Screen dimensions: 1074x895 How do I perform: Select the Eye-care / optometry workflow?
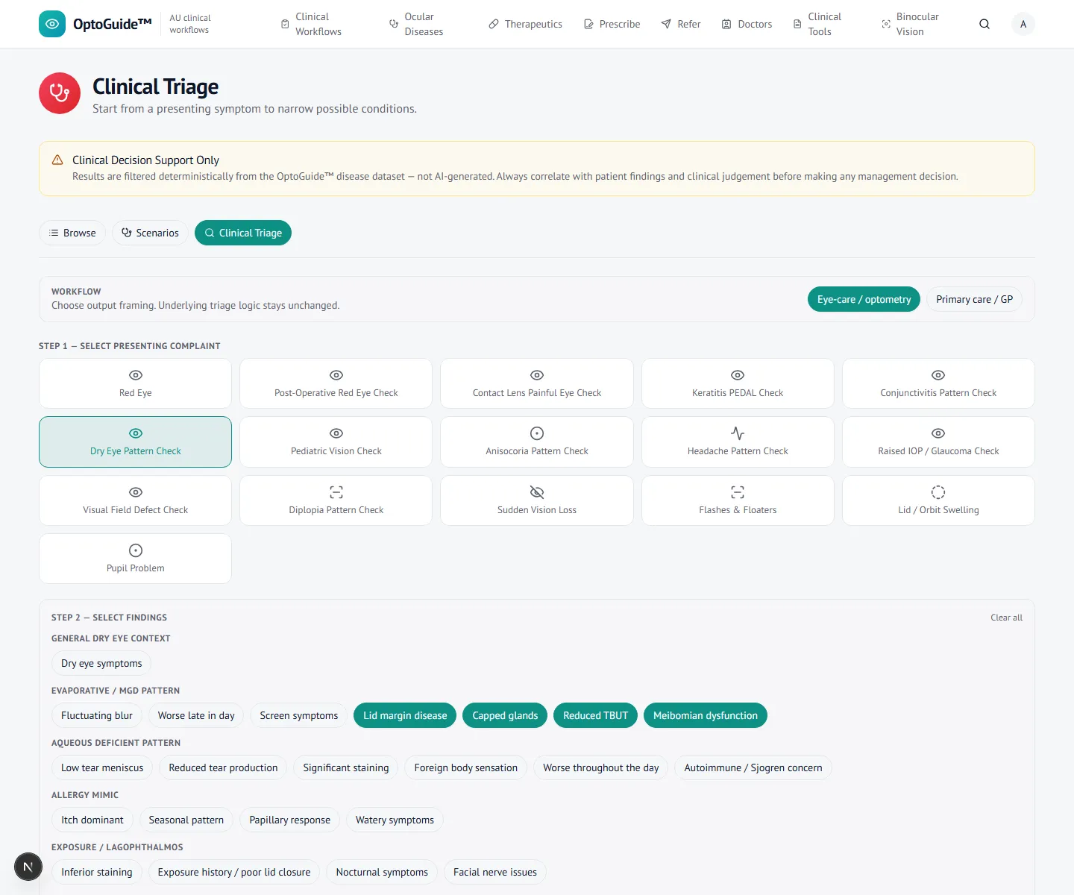[x=864, y=299]
